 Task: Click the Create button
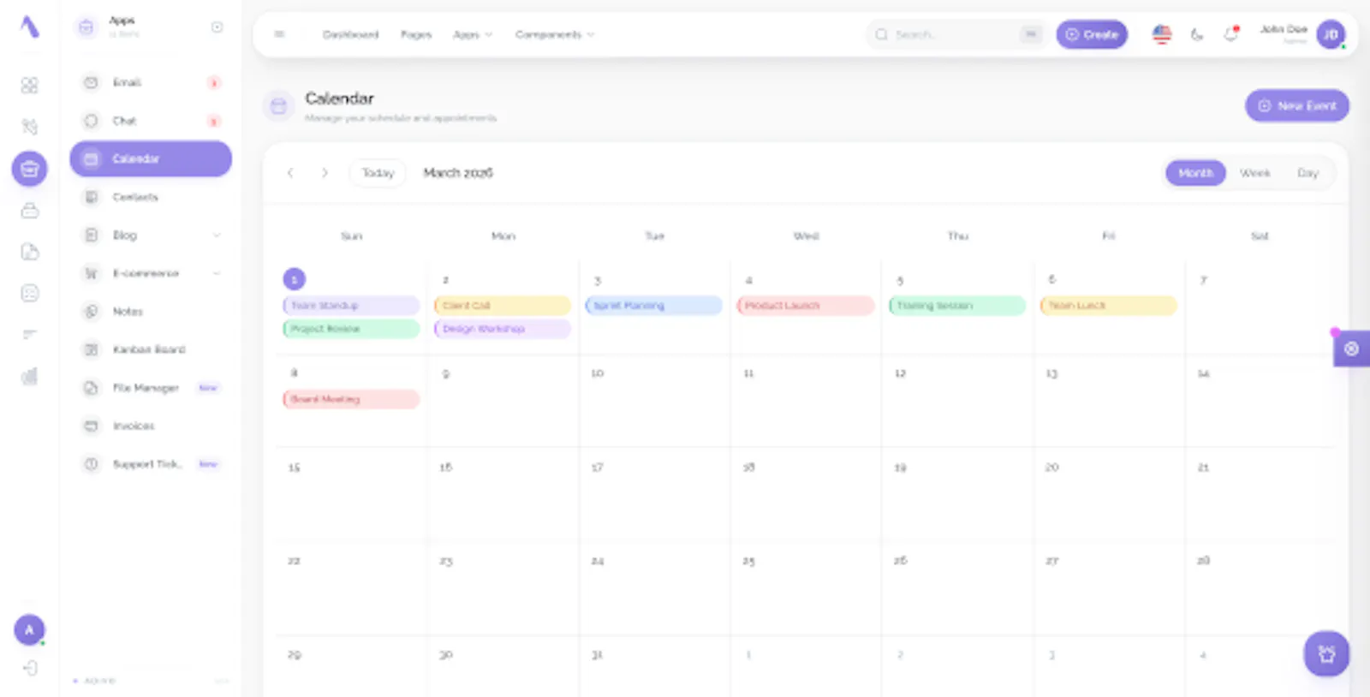click(1092, 34)
